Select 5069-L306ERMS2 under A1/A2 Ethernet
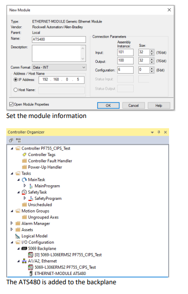Screen dimensions: 188x294 tap(65, 267)
